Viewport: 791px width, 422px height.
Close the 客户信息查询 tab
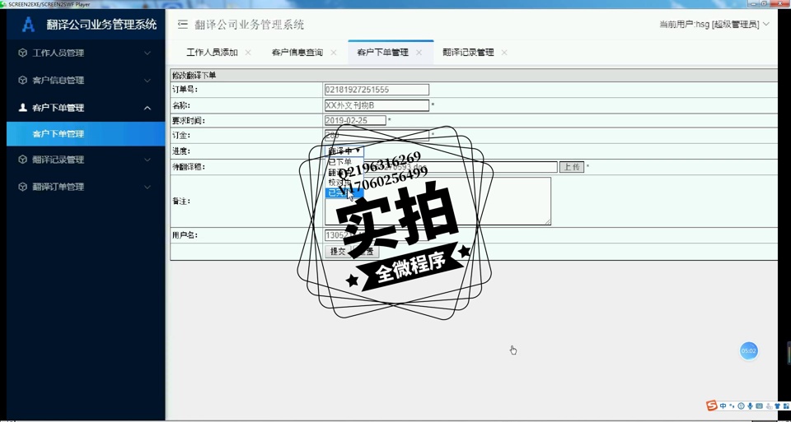(x=334, y=53)
